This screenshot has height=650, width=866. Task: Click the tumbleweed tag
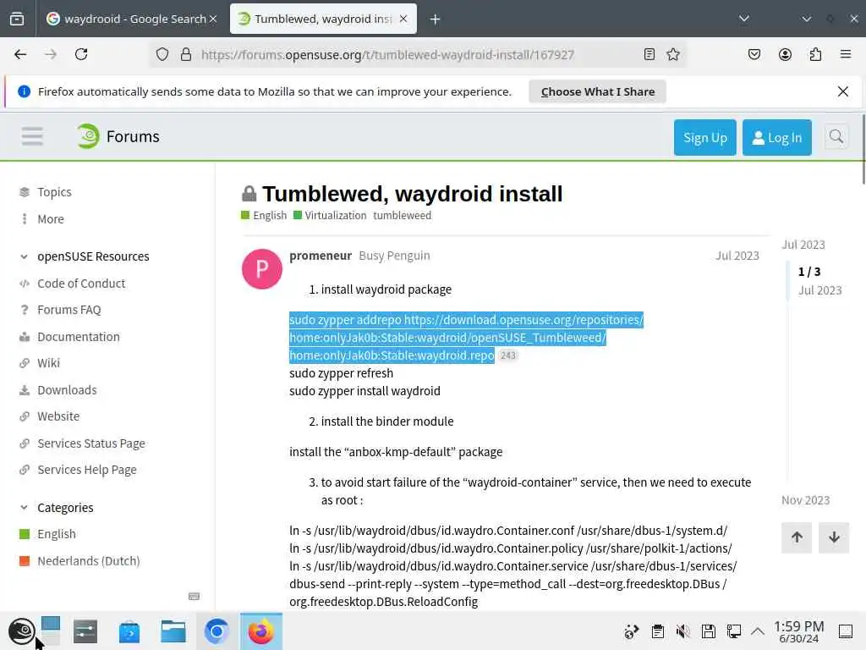[402, 216]
